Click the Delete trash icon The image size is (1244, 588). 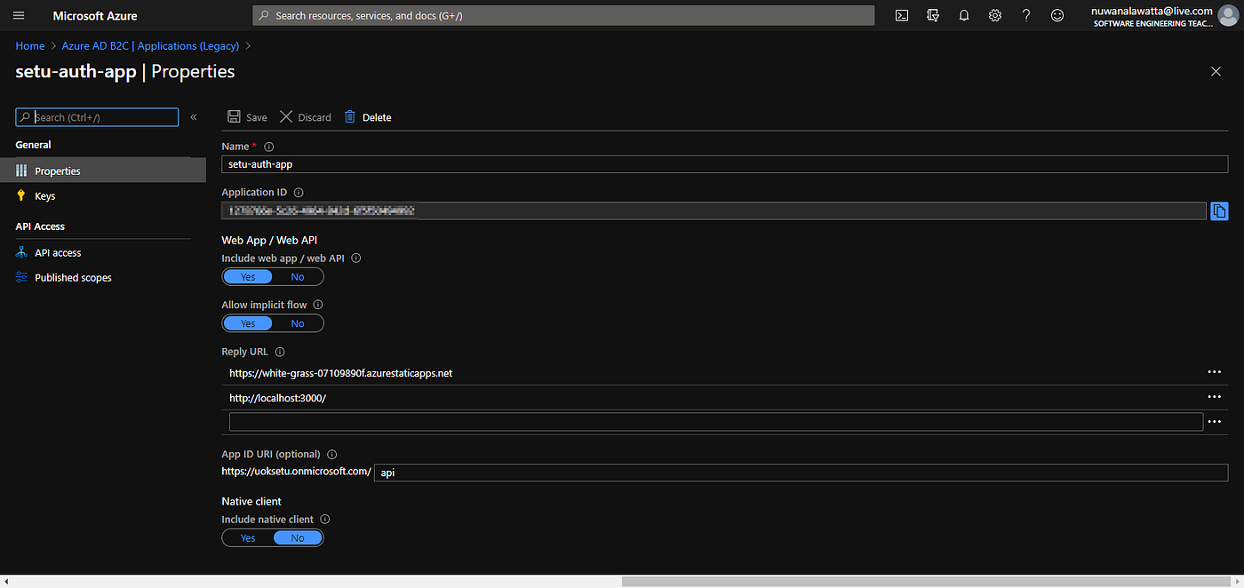click(350, 117)
